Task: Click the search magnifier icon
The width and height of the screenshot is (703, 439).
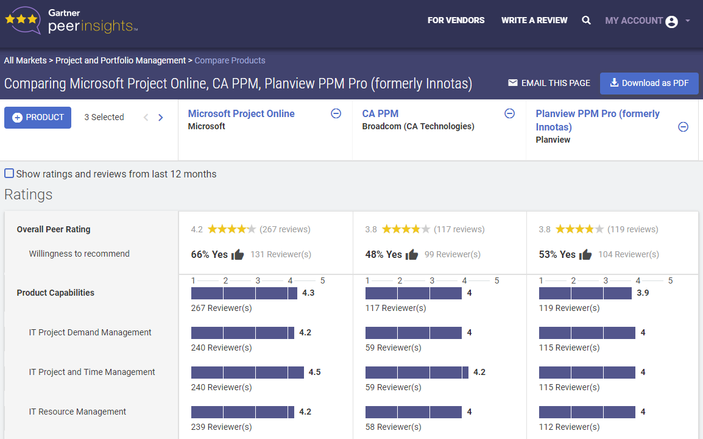Action: tap(586, 20)
